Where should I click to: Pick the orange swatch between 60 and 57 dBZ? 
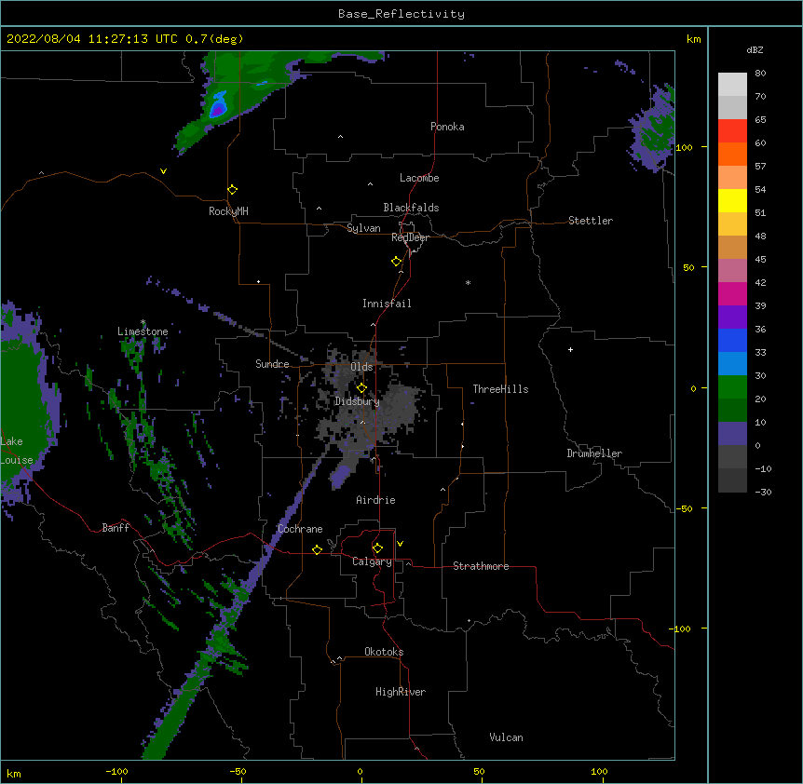(x=732, y=154)
